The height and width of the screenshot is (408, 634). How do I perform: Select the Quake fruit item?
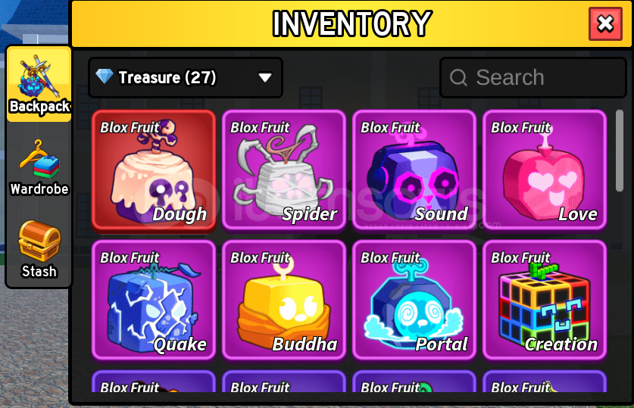154,301
